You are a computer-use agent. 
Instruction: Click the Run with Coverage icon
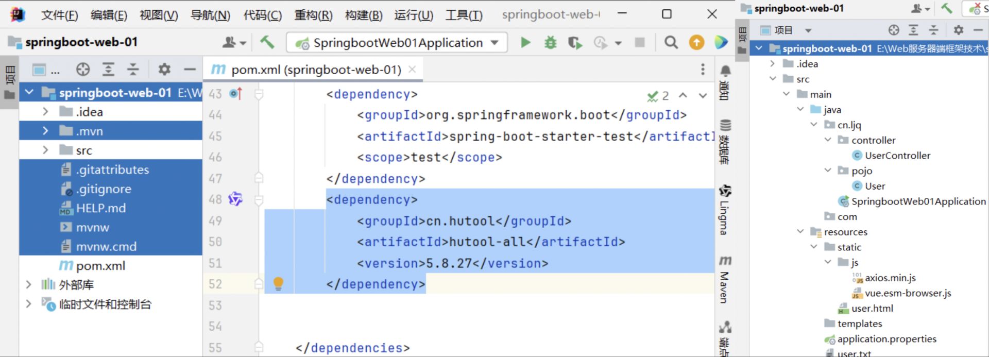point(575,42)
